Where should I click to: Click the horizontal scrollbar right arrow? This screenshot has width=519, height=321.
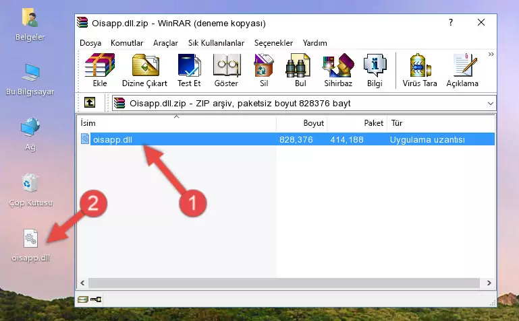coord(489,283)
